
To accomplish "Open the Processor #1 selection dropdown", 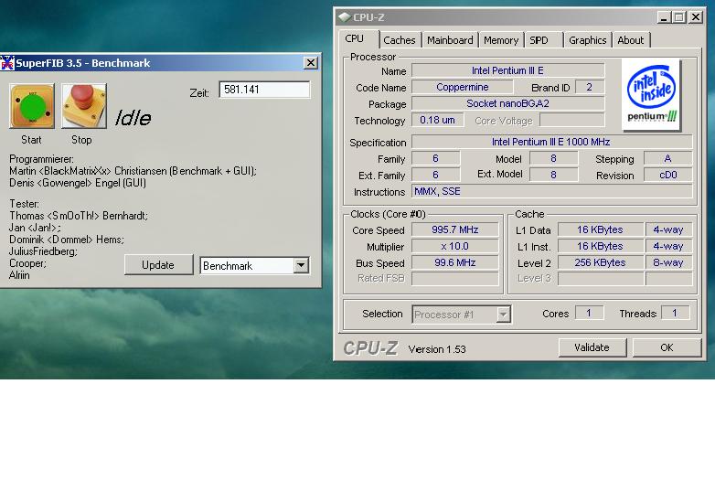I will tap(503, 315).
